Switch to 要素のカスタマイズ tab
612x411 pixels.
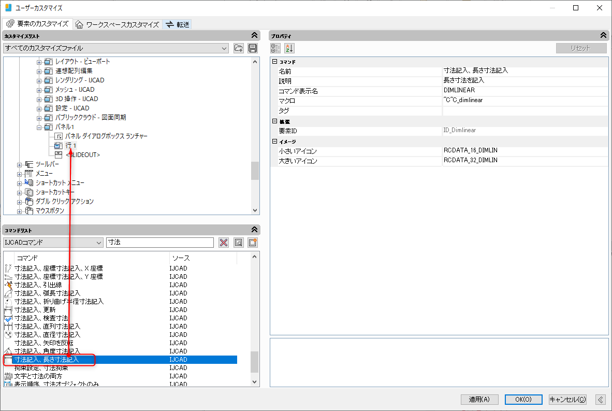[37, 24]
